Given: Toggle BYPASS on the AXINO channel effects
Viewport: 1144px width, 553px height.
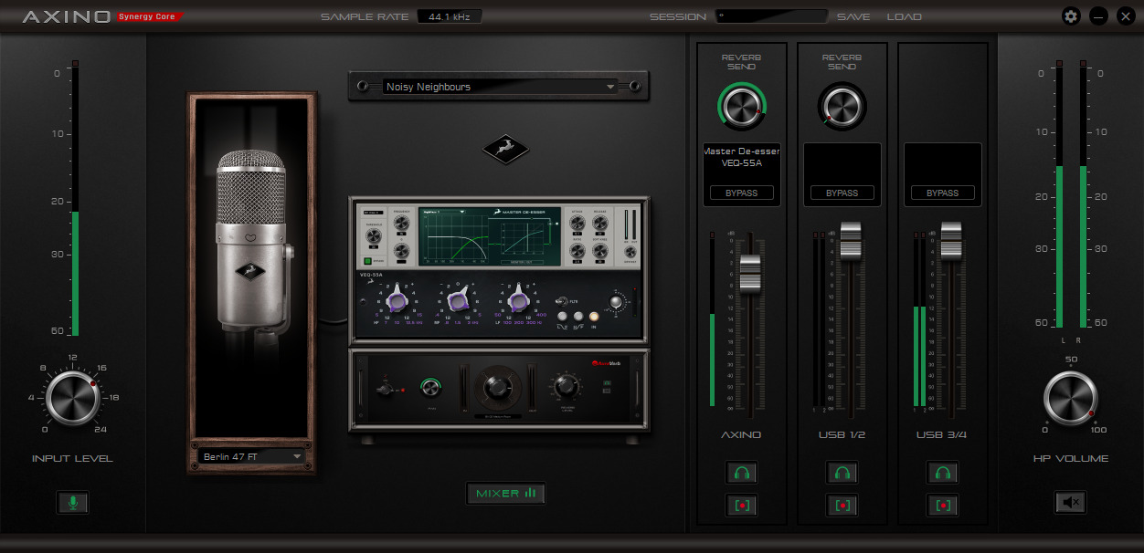Looking at the screenshot, I should 742,193.
